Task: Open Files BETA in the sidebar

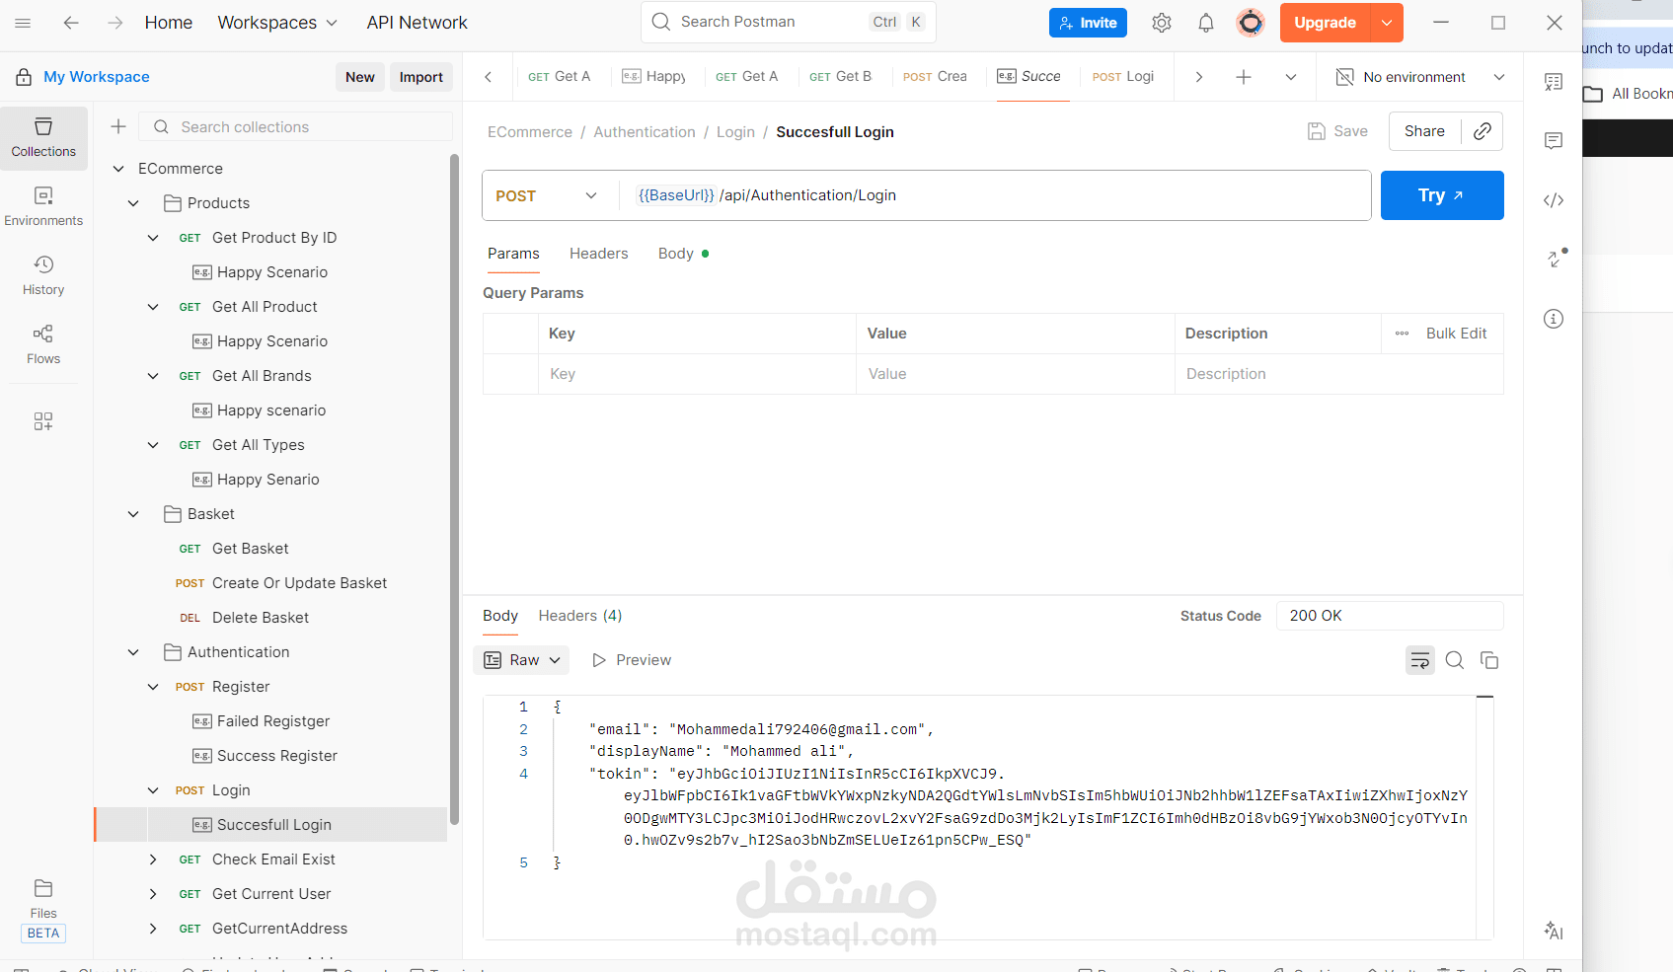Action: pos(43,910)
